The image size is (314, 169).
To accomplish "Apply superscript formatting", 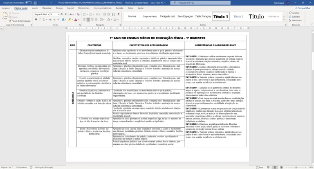I will [58, 20].
